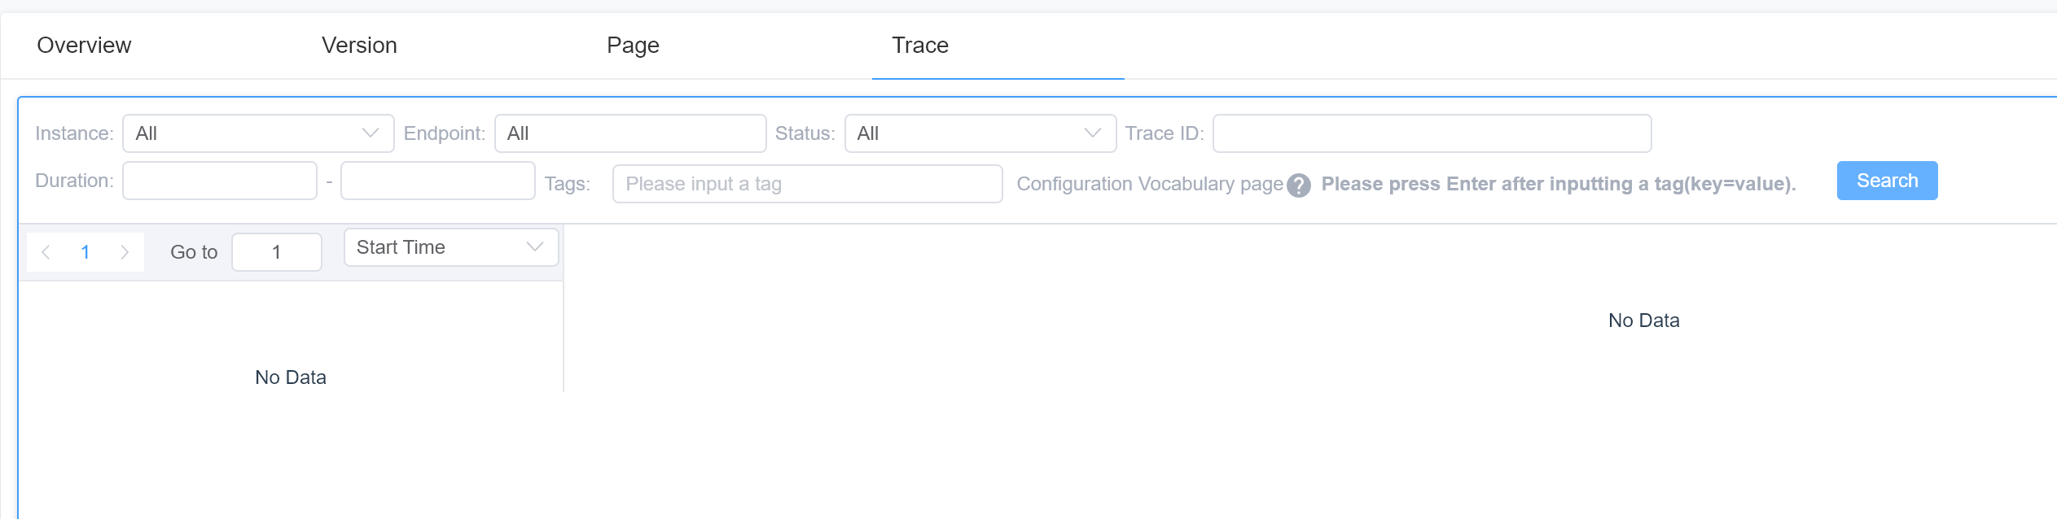Select the Trace tab

tap(919, 46)
